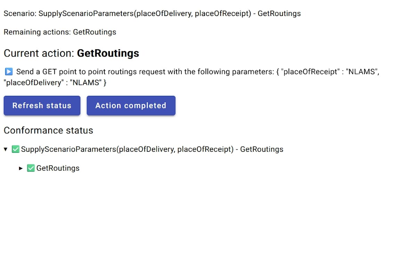Collapse the SupplyScenarioParameters conformance tree node
Image resolution: width=417 pixels, height=273 pixels.
coord(6,149)
